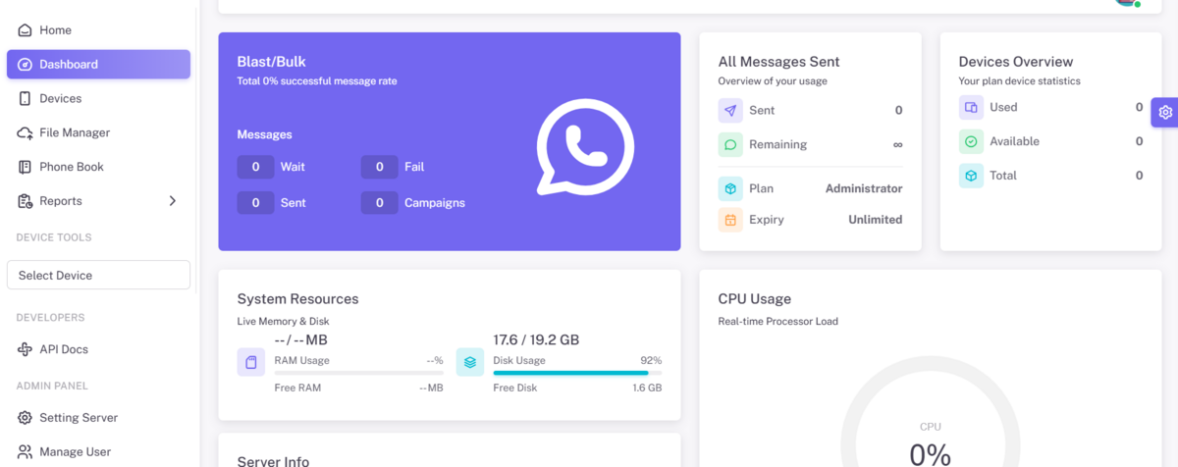1178x467 pixels.
Task: Click the Campaigns count badge
Action: point(379,203)
